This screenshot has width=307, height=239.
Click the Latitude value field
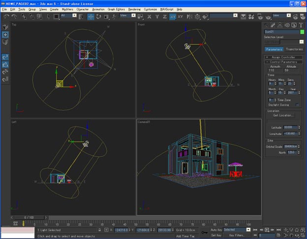click(x=290, y=127)
